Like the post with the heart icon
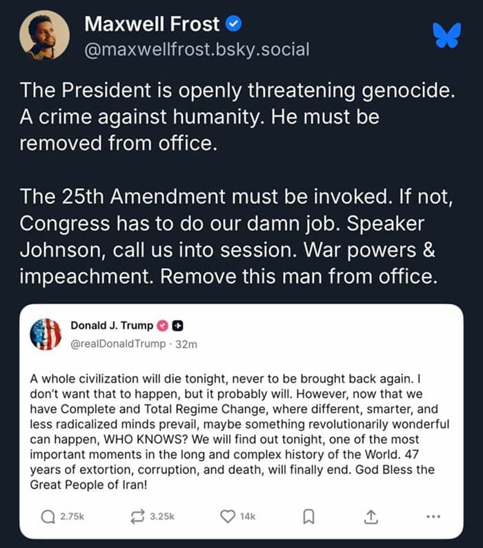Viewport: 483px width, 548px height. point(228,516)
